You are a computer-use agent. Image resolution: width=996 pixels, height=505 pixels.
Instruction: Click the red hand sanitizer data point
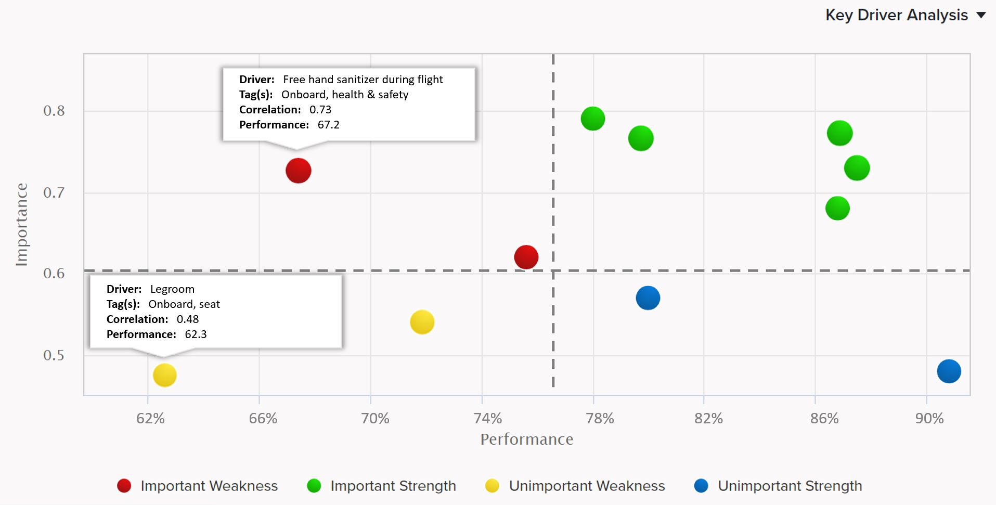tap(299, 171)
